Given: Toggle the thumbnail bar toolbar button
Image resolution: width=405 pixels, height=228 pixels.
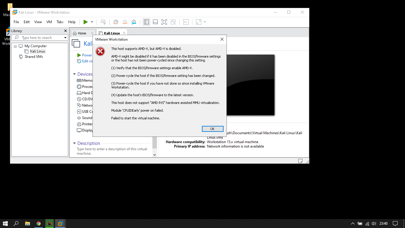Looking at the screenshot, I should 155,22.
